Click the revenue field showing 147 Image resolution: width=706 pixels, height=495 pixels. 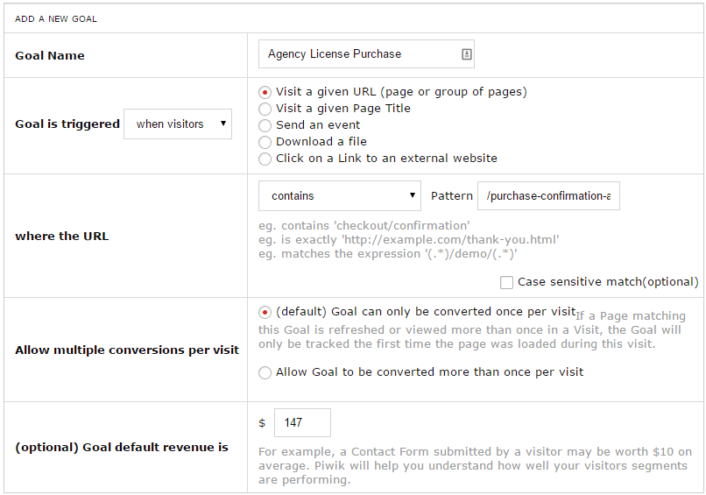click(x=302, y=422)
